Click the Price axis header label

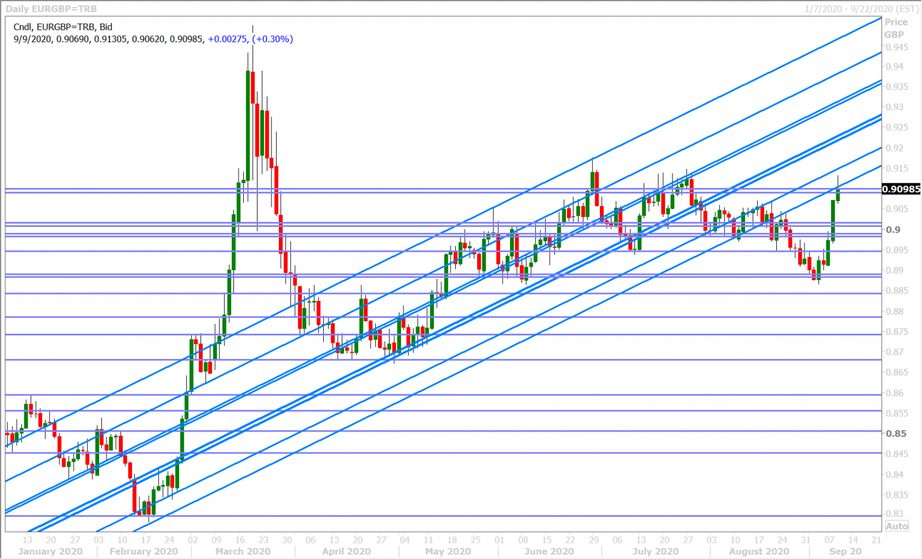tap(896, 22)
